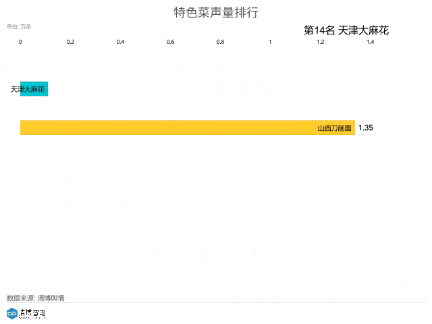Image resolution: width=432 pixels, height=324 pixels.
Task: Click the 清博智能 logo icon
Action: pyautogui.click(x=12, y=313)
